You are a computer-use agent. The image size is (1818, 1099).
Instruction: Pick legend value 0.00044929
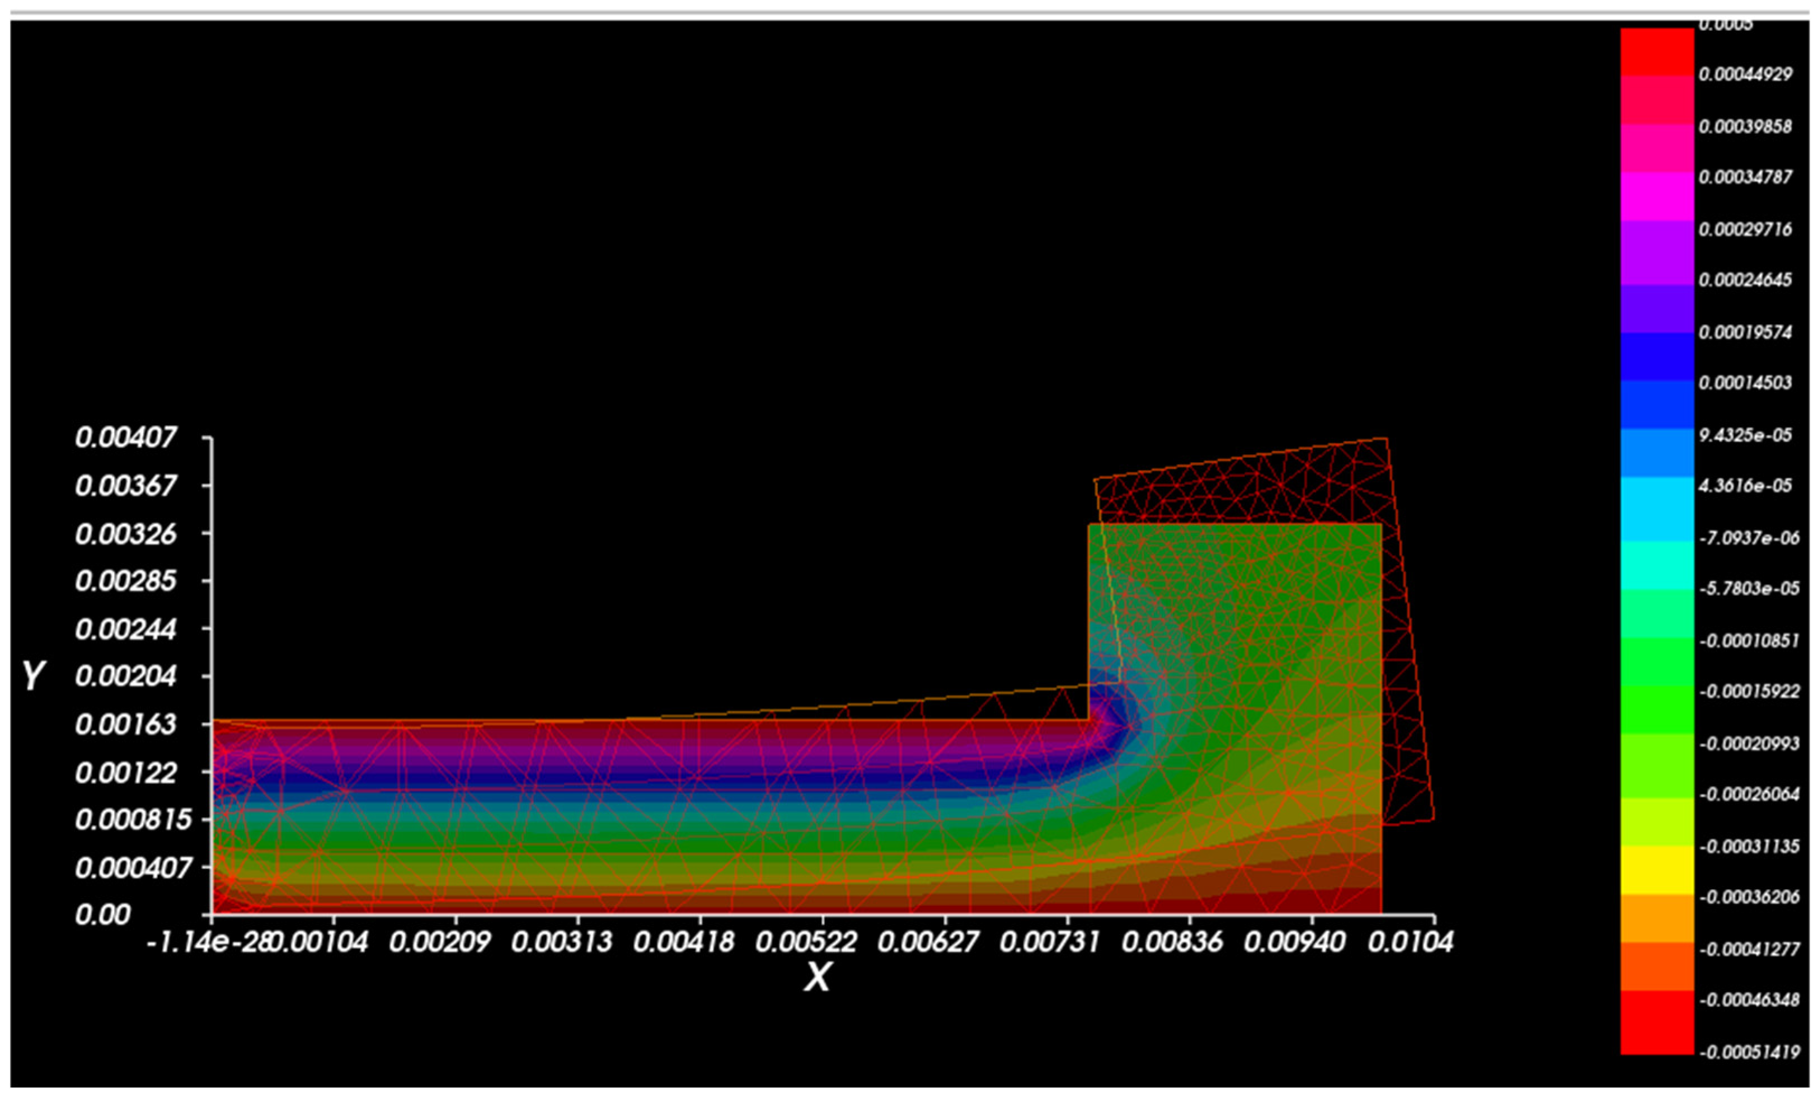(x=1746, y=74)
